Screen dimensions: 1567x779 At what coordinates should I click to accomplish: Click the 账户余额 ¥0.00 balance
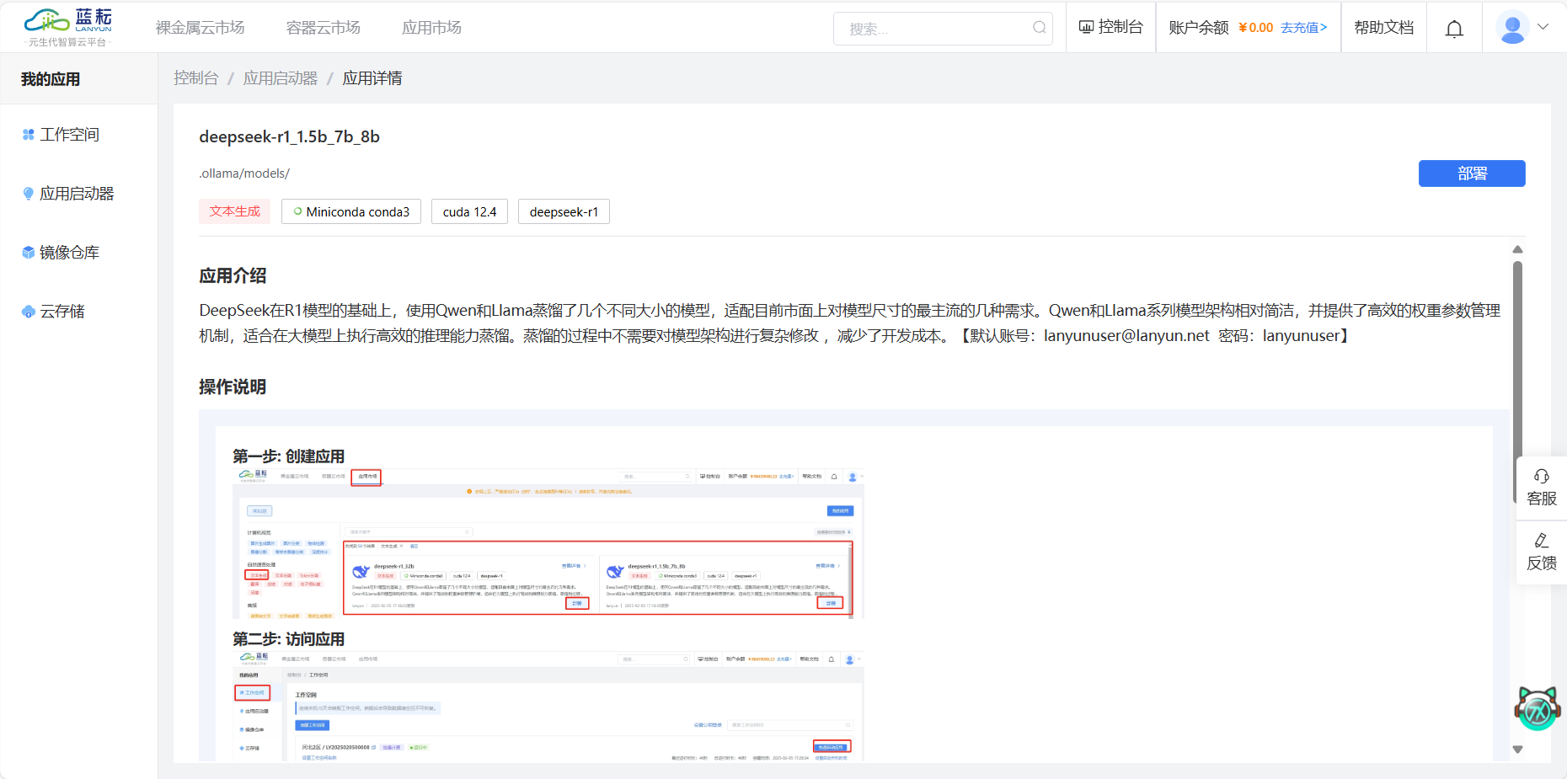[1221, 28]
